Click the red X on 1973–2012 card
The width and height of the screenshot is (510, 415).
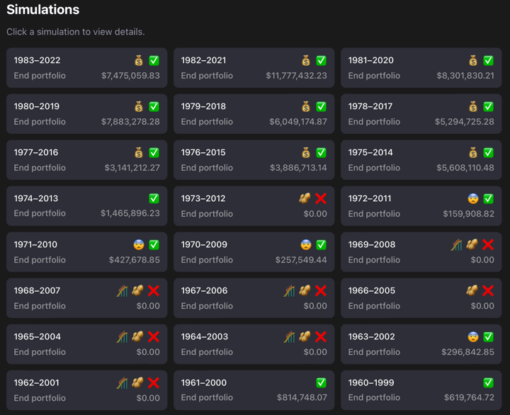pos(321,199)
